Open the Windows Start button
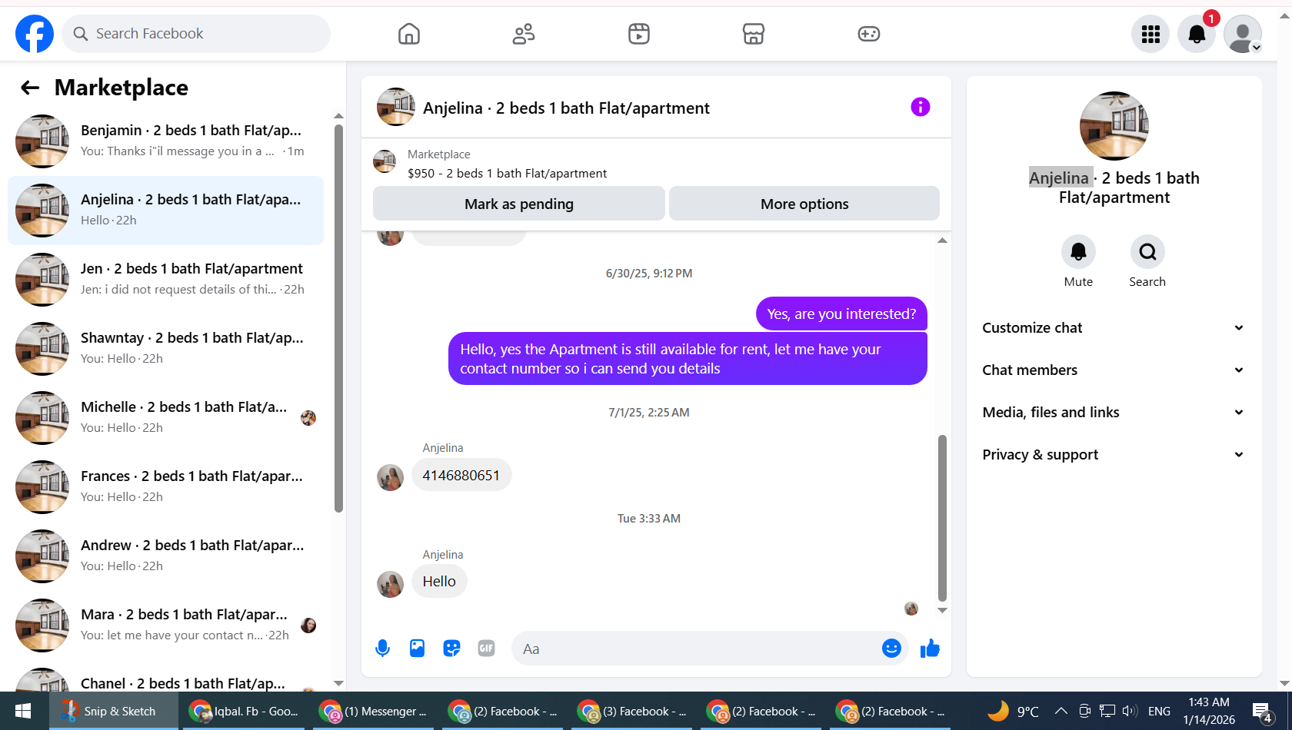The height and width of the screenshot is (730, 1292). pos(23,712)
